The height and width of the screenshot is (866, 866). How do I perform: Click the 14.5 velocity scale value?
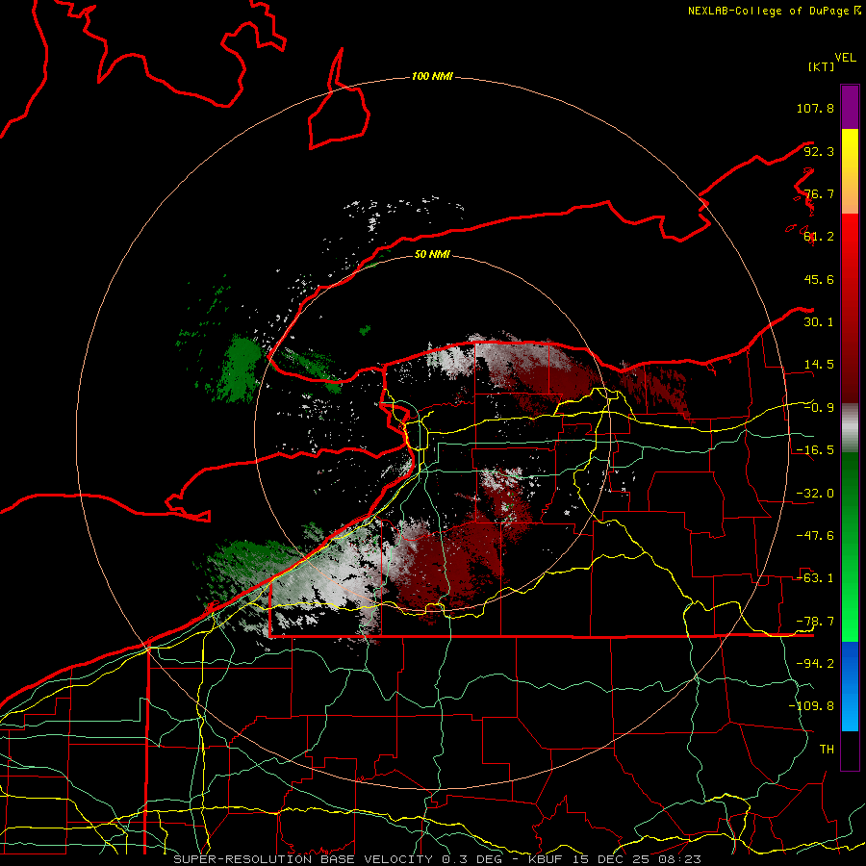click(819, 365)
